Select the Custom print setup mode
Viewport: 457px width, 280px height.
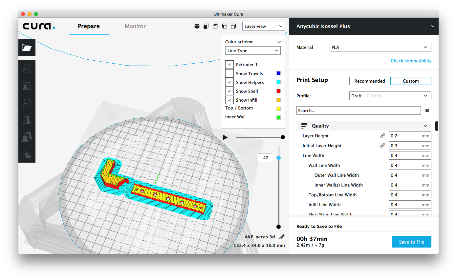click(x=411, y=81)
